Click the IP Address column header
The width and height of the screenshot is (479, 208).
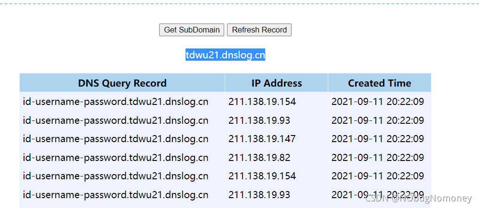[x=276, y=83]
